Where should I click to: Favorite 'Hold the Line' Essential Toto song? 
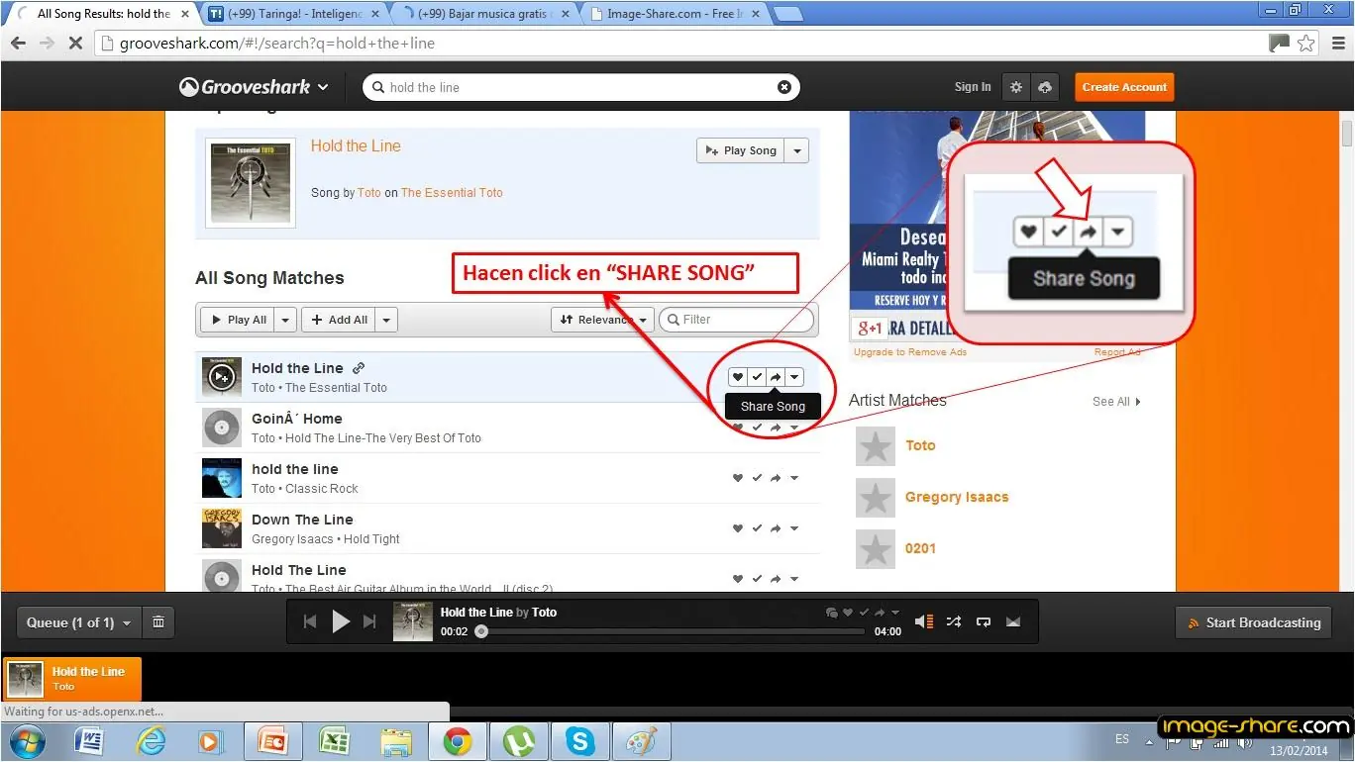pos(738,377)
